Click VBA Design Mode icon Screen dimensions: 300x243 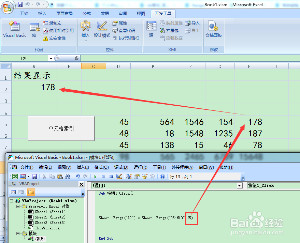(119, 177)
